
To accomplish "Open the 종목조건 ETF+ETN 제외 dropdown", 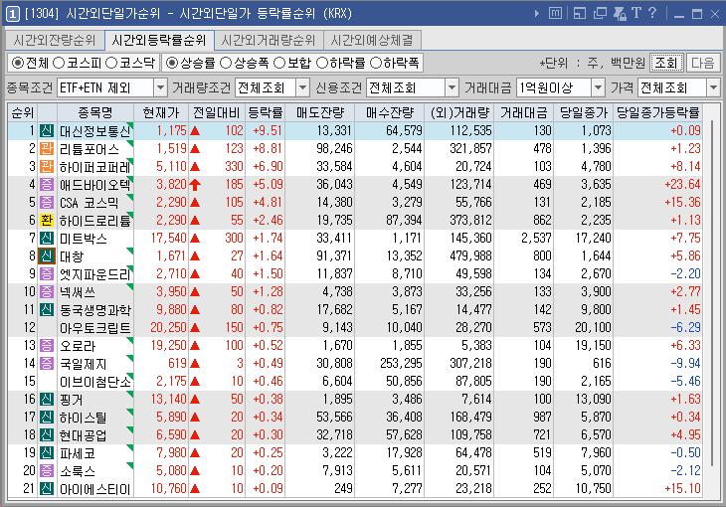I will coord(160,87).
